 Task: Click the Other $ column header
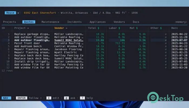coord(156,28)
